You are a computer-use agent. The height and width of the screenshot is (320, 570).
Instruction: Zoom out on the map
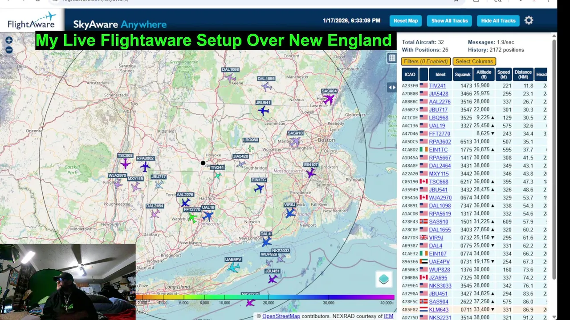[9, 50]
